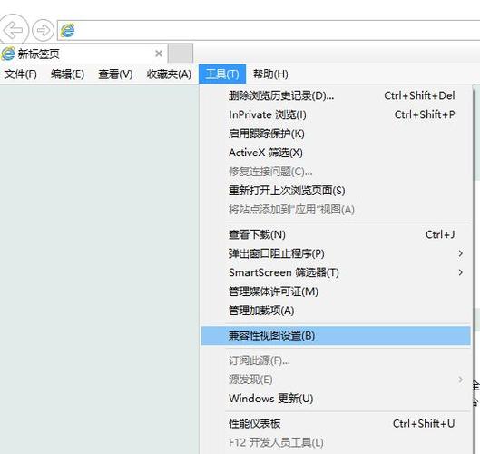Image resolution: width=480 pixels, height=454 pixels.
Task: Launch Windows 更新(U)
Action: 336,399
